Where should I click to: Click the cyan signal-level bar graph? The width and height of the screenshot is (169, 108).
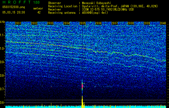[86, 107]
